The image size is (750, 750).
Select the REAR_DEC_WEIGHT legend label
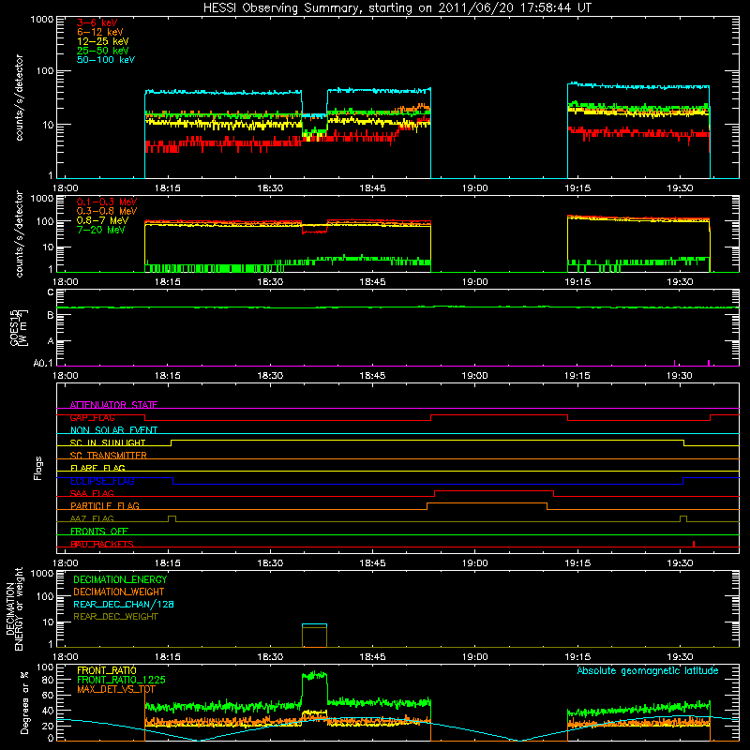(x=115, y=617)
